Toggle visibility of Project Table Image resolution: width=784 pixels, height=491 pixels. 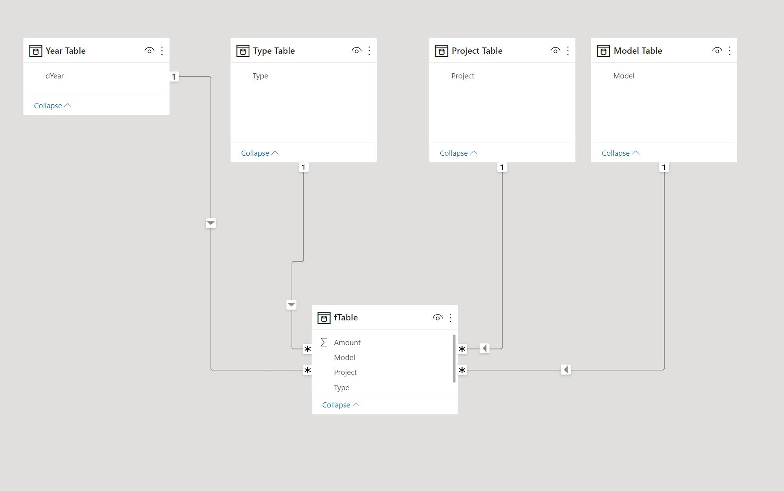[x=555, y=51]
